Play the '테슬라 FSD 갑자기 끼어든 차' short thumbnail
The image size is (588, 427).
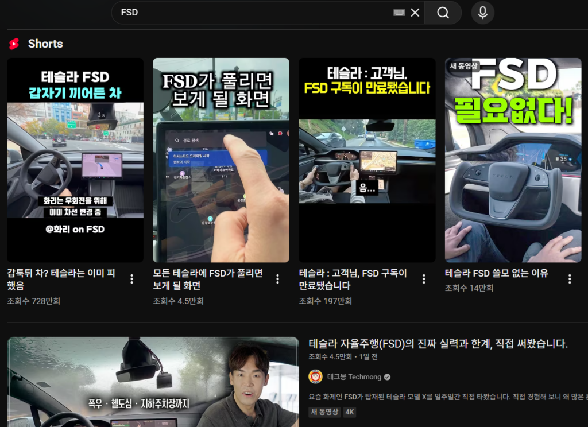click(75, 160)
